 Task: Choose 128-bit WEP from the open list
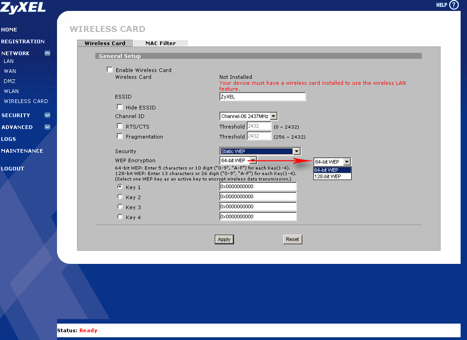[332, 176]
